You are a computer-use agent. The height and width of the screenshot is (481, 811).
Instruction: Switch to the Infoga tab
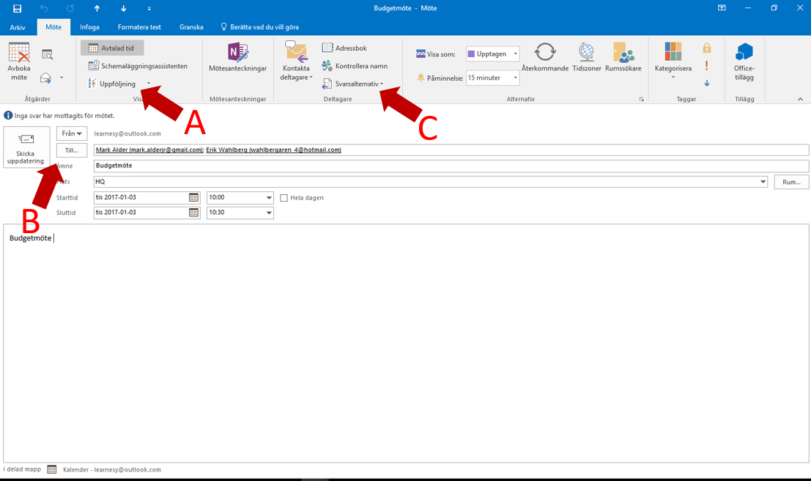click(x=89, y=27)
